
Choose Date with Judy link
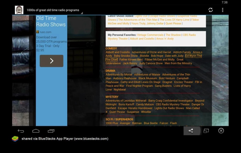pyautogui.click(x=174, y=56)
